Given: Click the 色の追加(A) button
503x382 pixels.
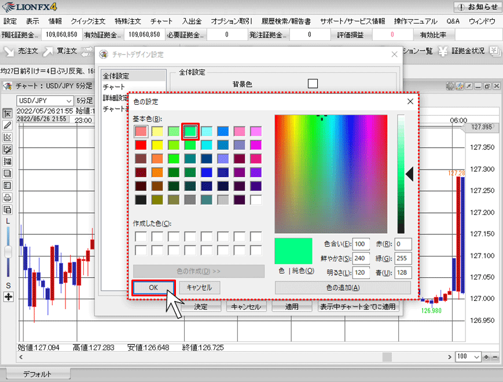Looking at the screenshot, I should coord(343,288).
